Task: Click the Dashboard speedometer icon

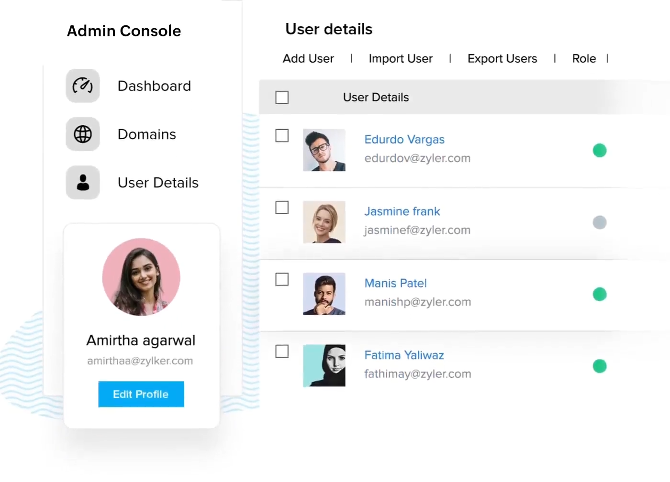Action: (x=83, y=86)
